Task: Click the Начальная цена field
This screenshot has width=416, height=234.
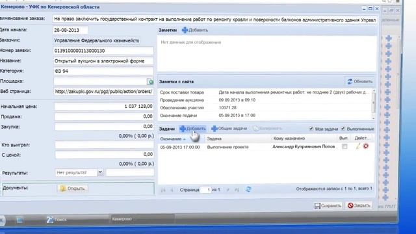Action: point(104,107)
